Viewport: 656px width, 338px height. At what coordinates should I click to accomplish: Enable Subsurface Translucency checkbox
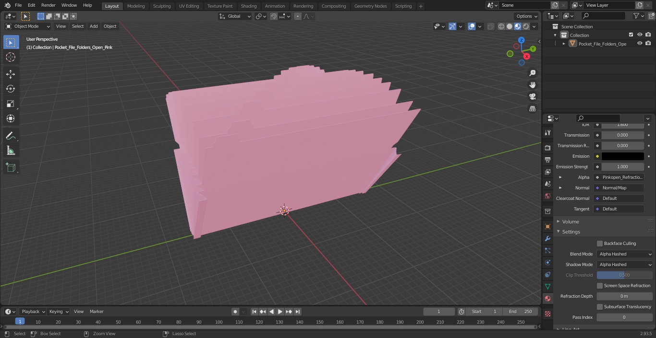point(600,307)
